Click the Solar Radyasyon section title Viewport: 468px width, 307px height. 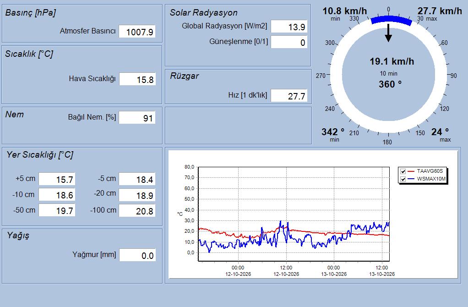[x=204, y=12]
